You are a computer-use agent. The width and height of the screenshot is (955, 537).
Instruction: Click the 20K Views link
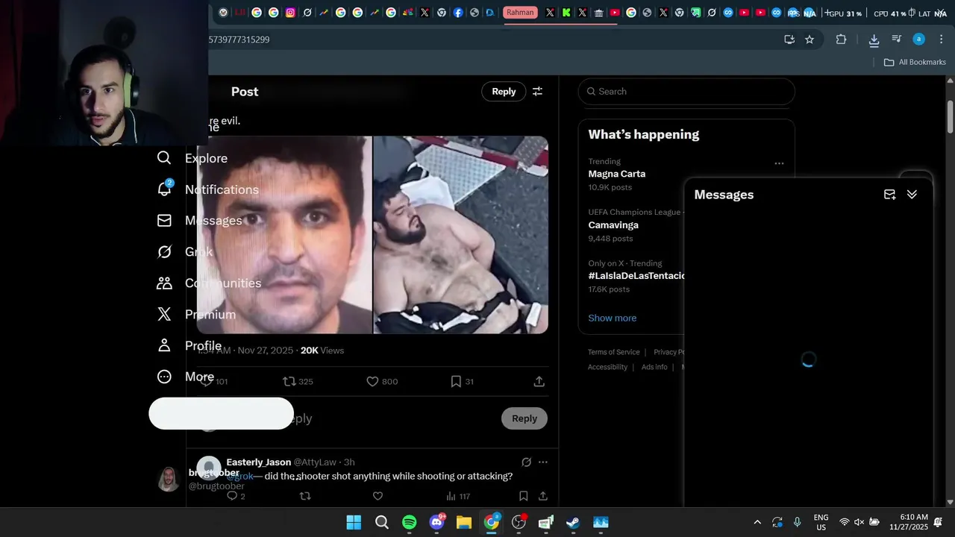click(322, 351)
